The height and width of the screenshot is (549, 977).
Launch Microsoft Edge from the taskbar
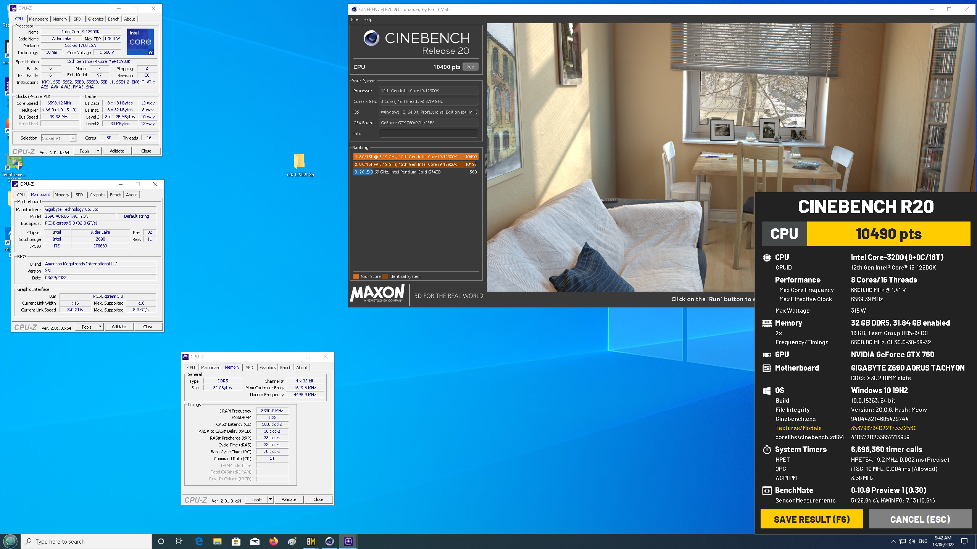click(199, 541)
